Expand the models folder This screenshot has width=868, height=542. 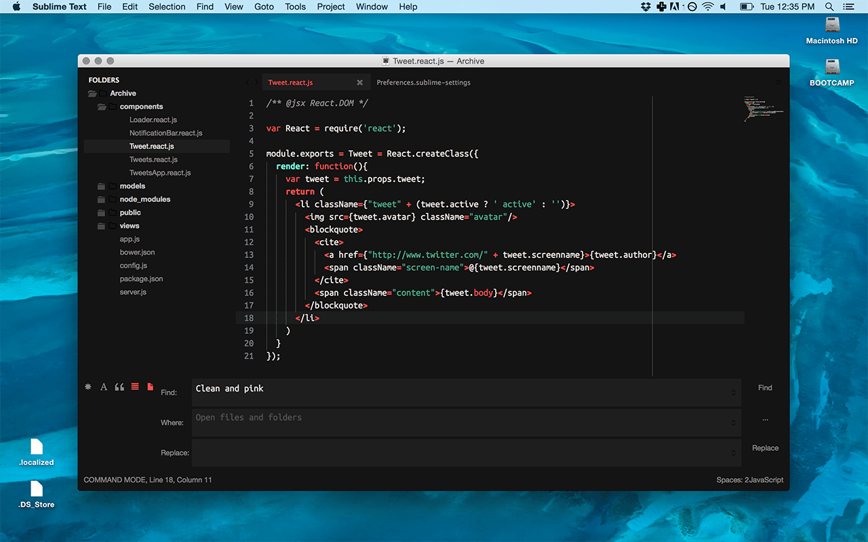click(x=102, y=186)
